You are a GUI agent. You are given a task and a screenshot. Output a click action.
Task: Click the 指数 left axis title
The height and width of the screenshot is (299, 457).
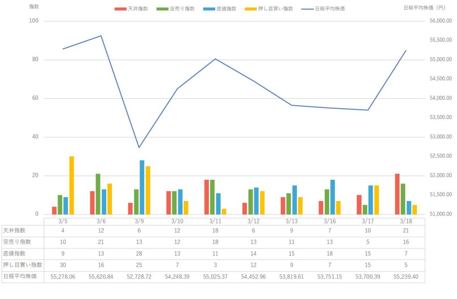coord(34,7)
